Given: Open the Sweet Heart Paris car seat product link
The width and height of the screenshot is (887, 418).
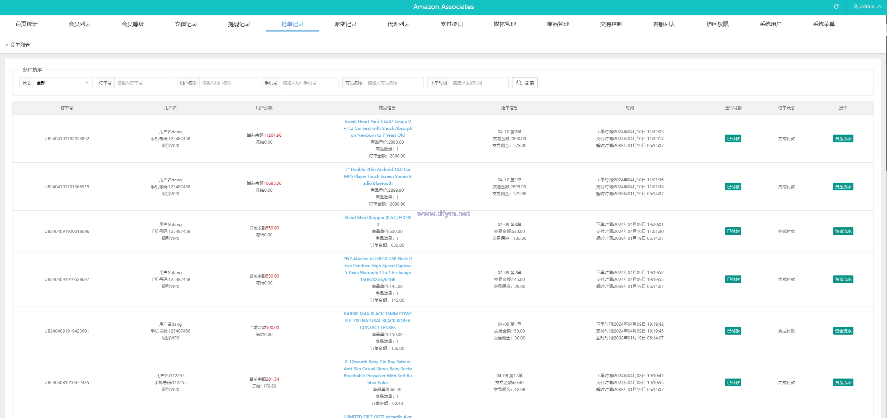Looking at the screenshot, I should (378, 128).
